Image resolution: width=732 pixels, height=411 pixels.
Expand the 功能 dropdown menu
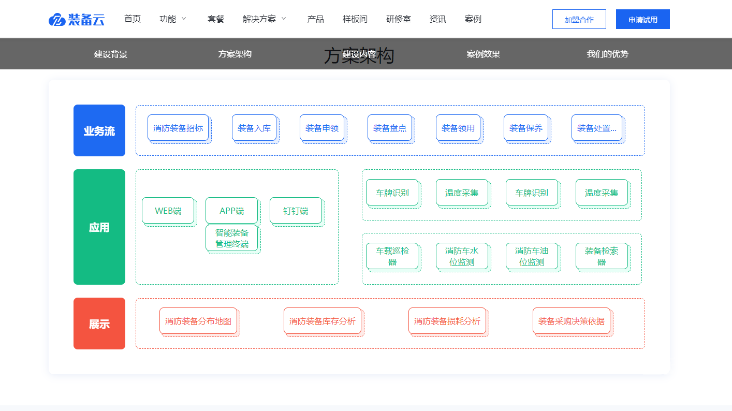tap(173, 19)
